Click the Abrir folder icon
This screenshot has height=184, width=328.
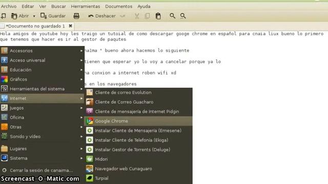[x=14, y=16]
